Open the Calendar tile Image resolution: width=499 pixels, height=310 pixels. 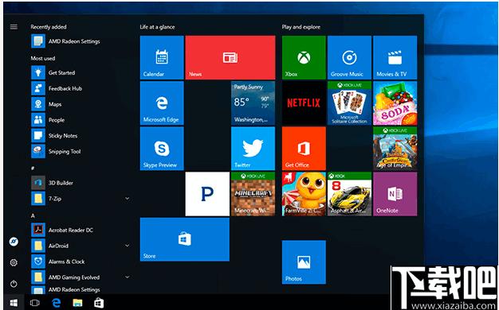[x=162, y=57]
